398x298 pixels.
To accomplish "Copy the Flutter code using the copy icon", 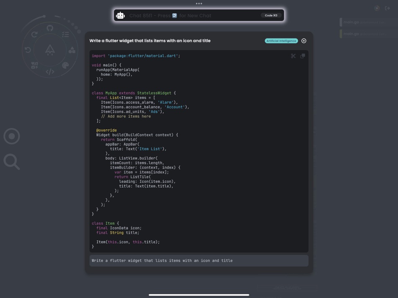I will 302,55.
